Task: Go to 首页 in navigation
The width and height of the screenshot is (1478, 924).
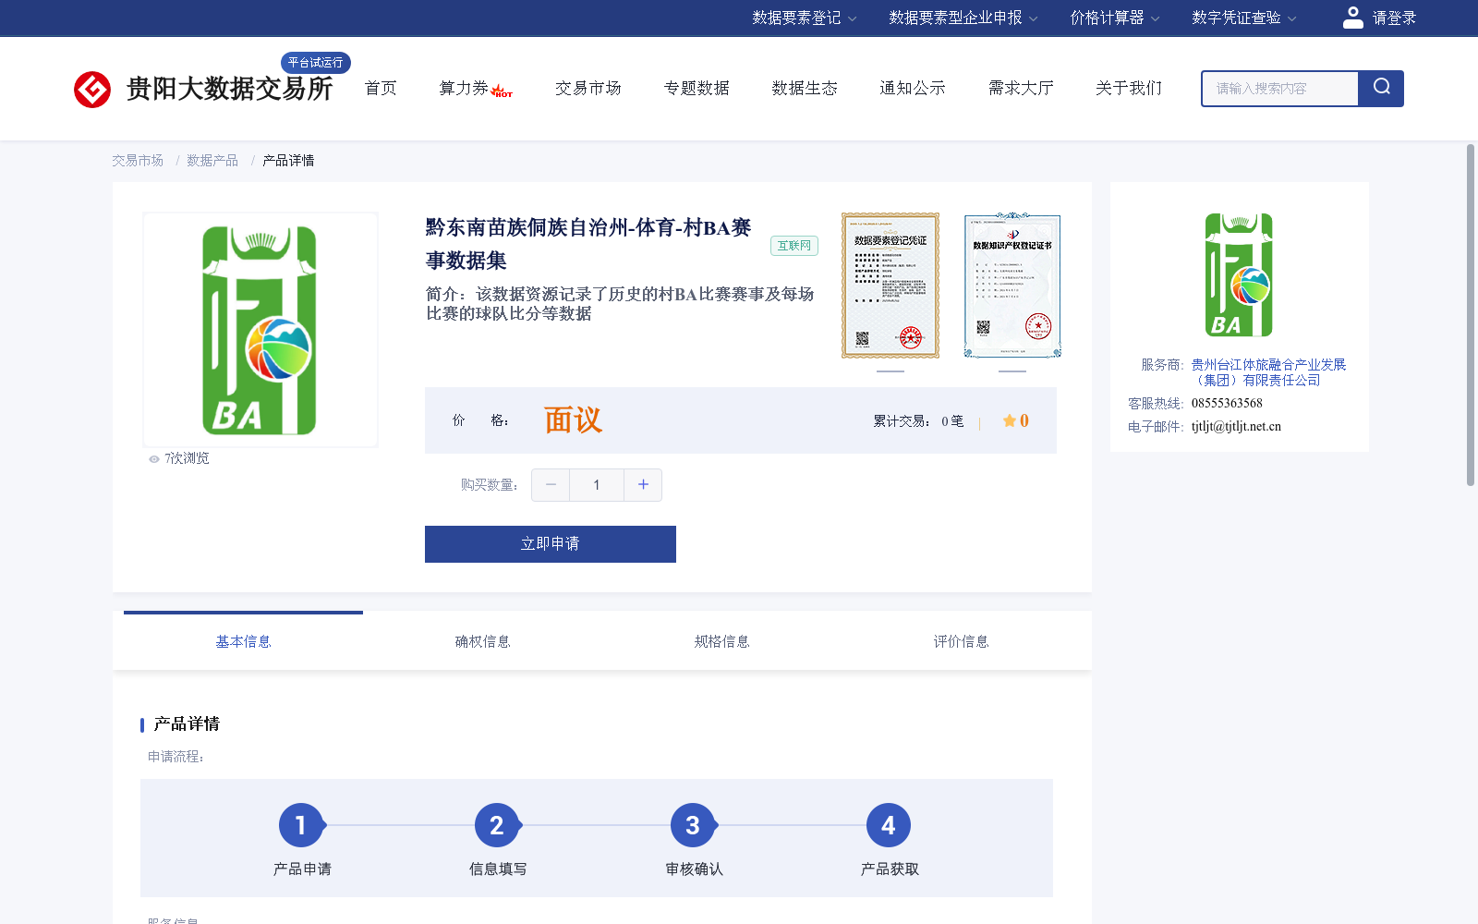Action: pos(381,88)
